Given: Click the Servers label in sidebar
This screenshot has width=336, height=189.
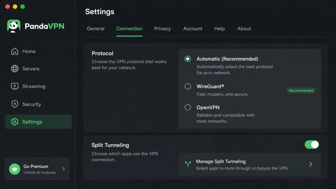Looking at the screenshot, I should (x=31, y=69).
